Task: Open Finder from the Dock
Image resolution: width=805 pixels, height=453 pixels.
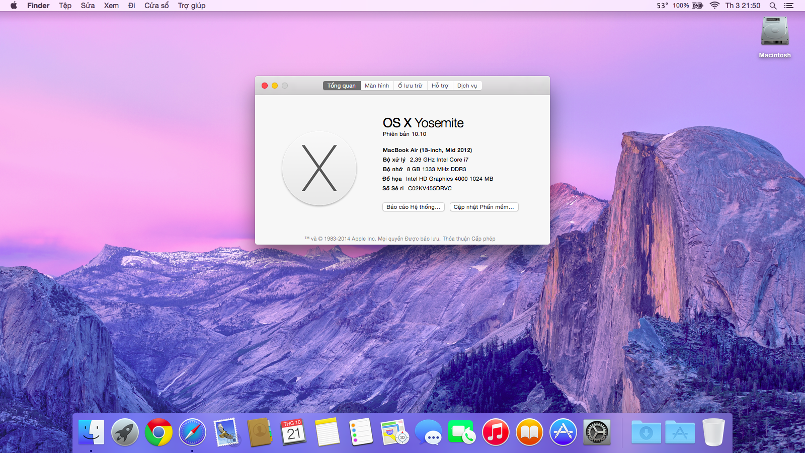Action: click(91, 432)
